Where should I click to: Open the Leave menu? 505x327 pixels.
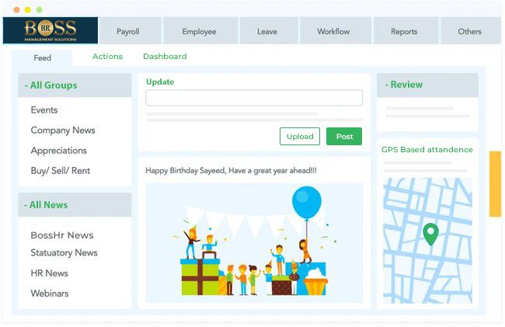point(269,31)
